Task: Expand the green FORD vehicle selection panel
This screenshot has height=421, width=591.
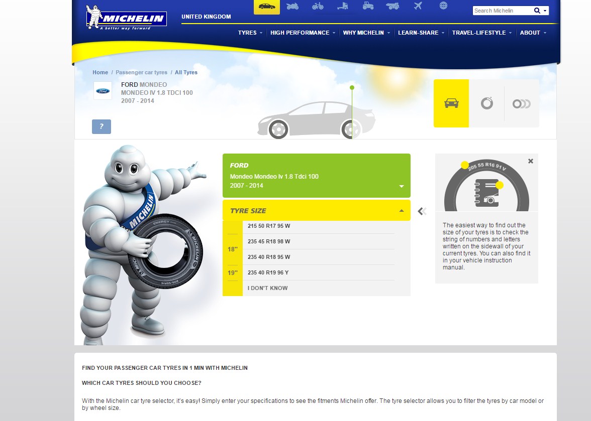Action: 316,175
